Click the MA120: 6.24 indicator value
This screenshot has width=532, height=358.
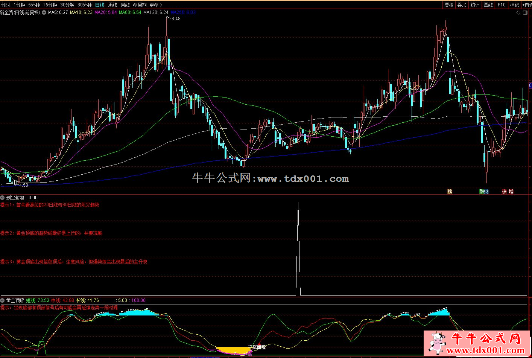point(156,12)
